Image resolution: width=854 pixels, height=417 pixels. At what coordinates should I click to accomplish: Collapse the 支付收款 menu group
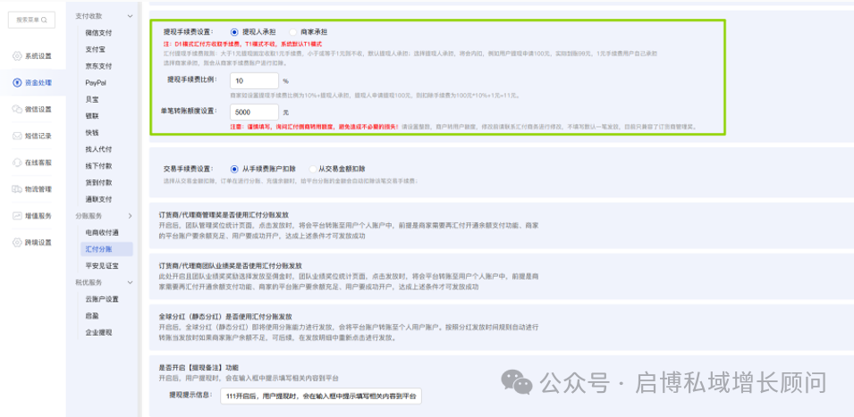pos(131,16)
